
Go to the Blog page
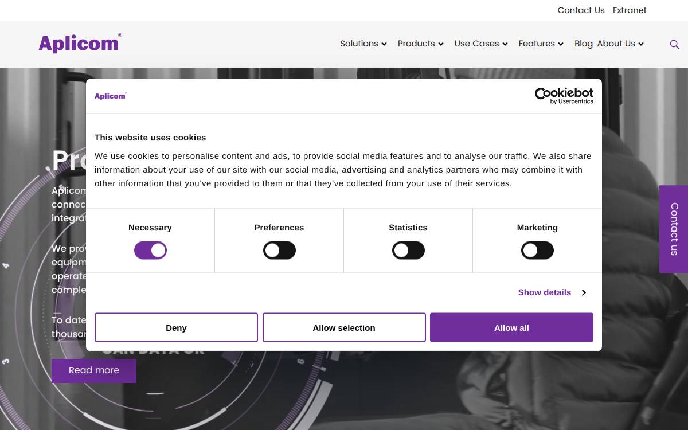584,44
